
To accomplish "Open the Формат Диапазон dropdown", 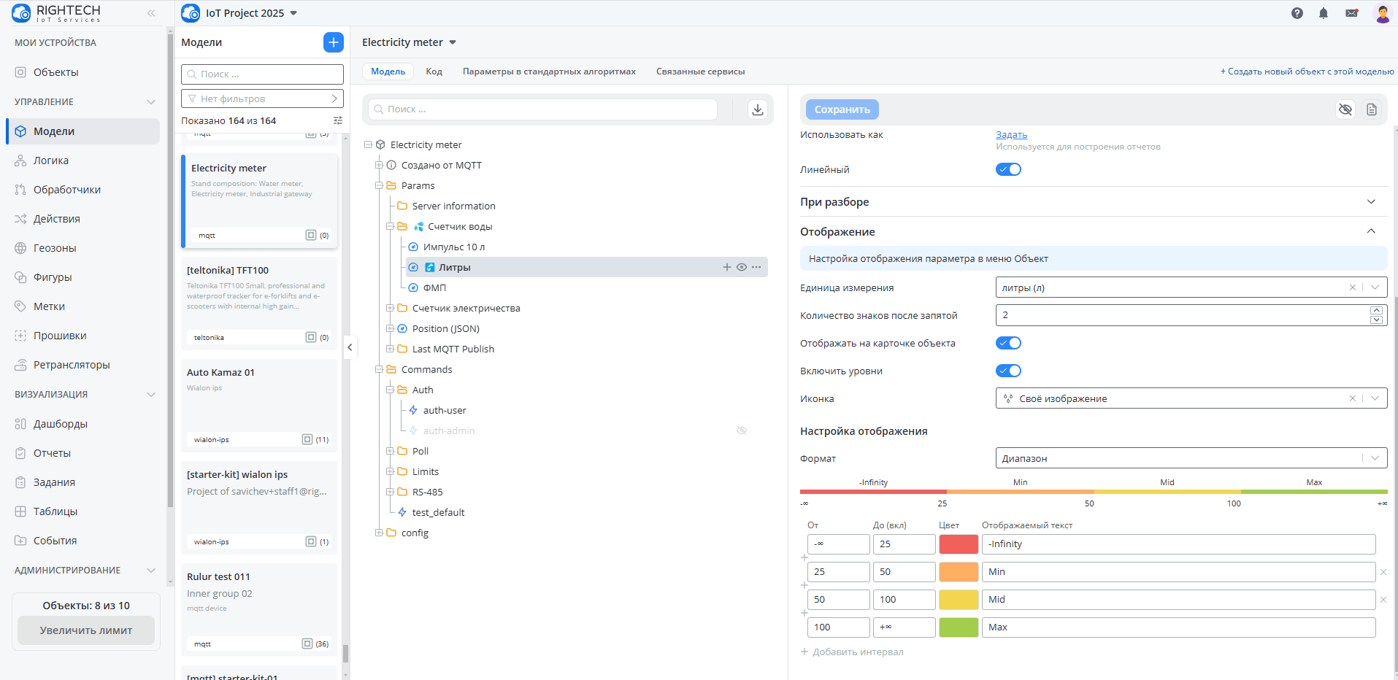I will tap(1190, 458).
